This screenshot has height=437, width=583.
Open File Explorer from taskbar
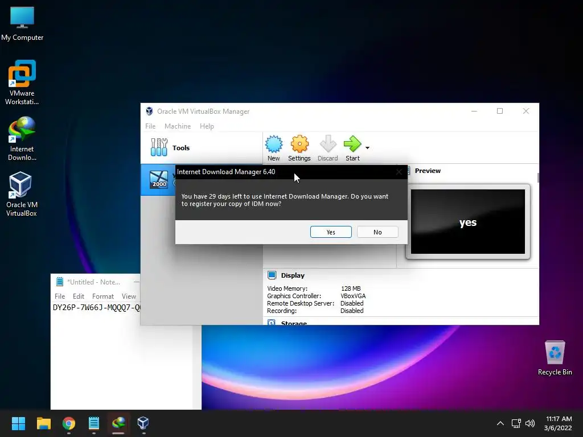(x=43, y=423)
